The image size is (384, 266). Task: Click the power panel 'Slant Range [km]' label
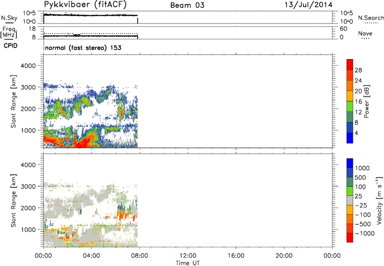(x=13, y=101)
